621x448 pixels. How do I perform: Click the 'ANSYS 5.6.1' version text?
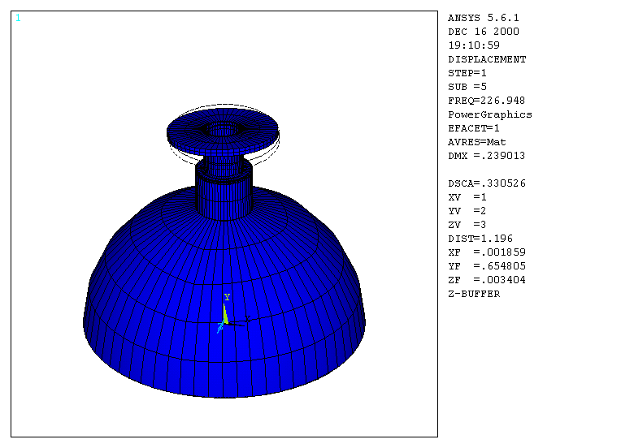(x=483, y=18)
